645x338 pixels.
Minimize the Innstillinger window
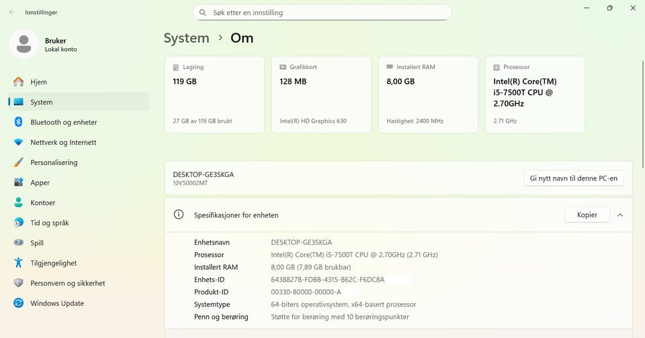point(587,8)
